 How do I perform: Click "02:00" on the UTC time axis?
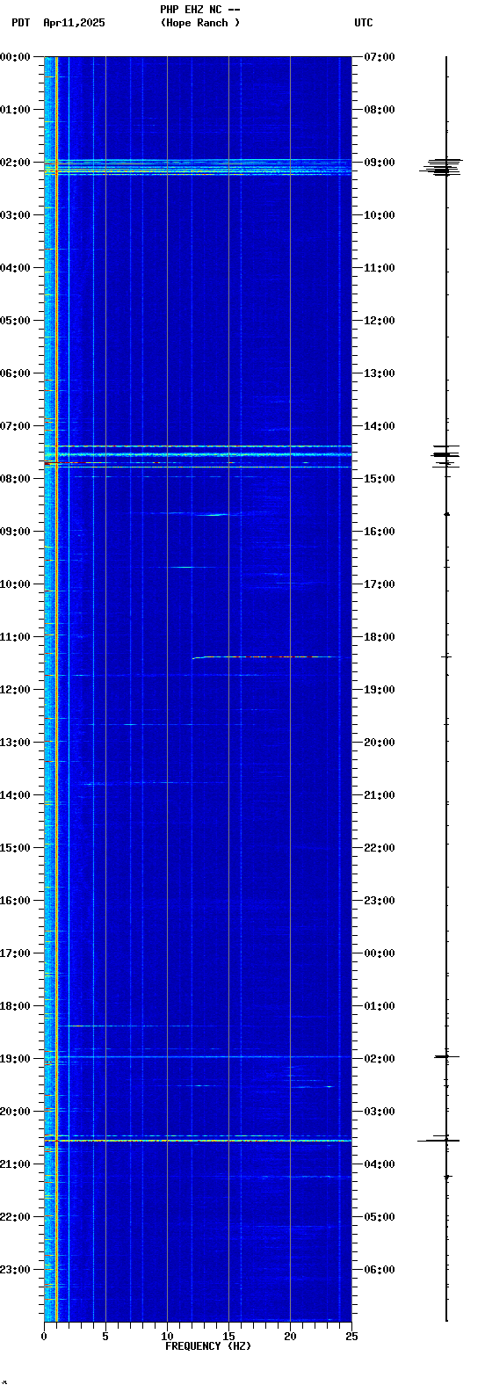coord(380,1059)
